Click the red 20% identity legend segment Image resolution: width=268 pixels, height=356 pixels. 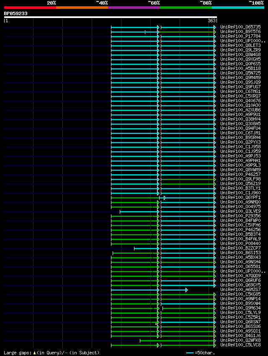[30, 8]
